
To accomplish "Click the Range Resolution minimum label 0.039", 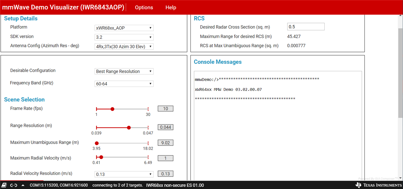I will point(96,133).
